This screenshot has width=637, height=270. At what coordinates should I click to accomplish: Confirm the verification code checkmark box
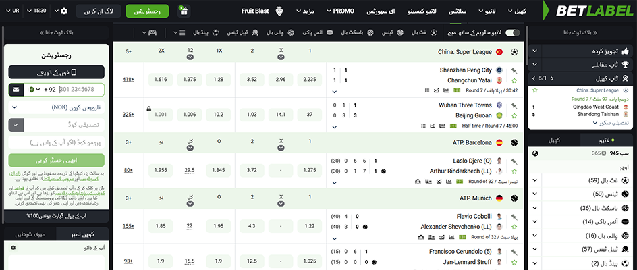pyautogui.click(x=16, y=125)
